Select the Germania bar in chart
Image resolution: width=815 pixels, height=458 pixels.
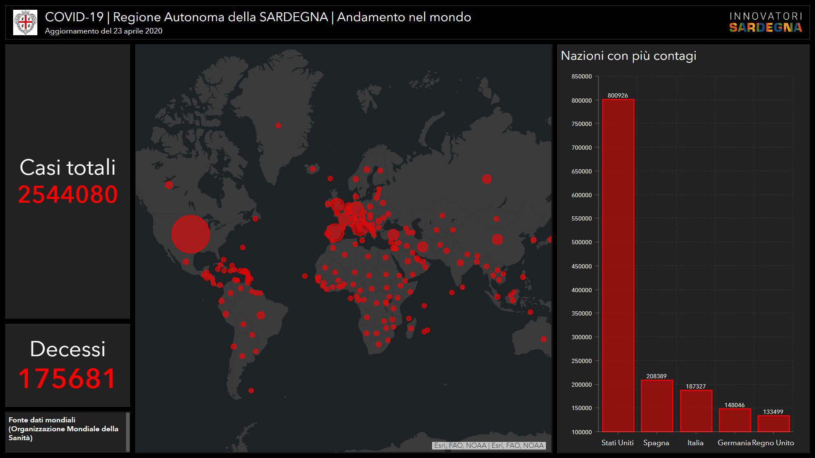click(x=734, y=420)
